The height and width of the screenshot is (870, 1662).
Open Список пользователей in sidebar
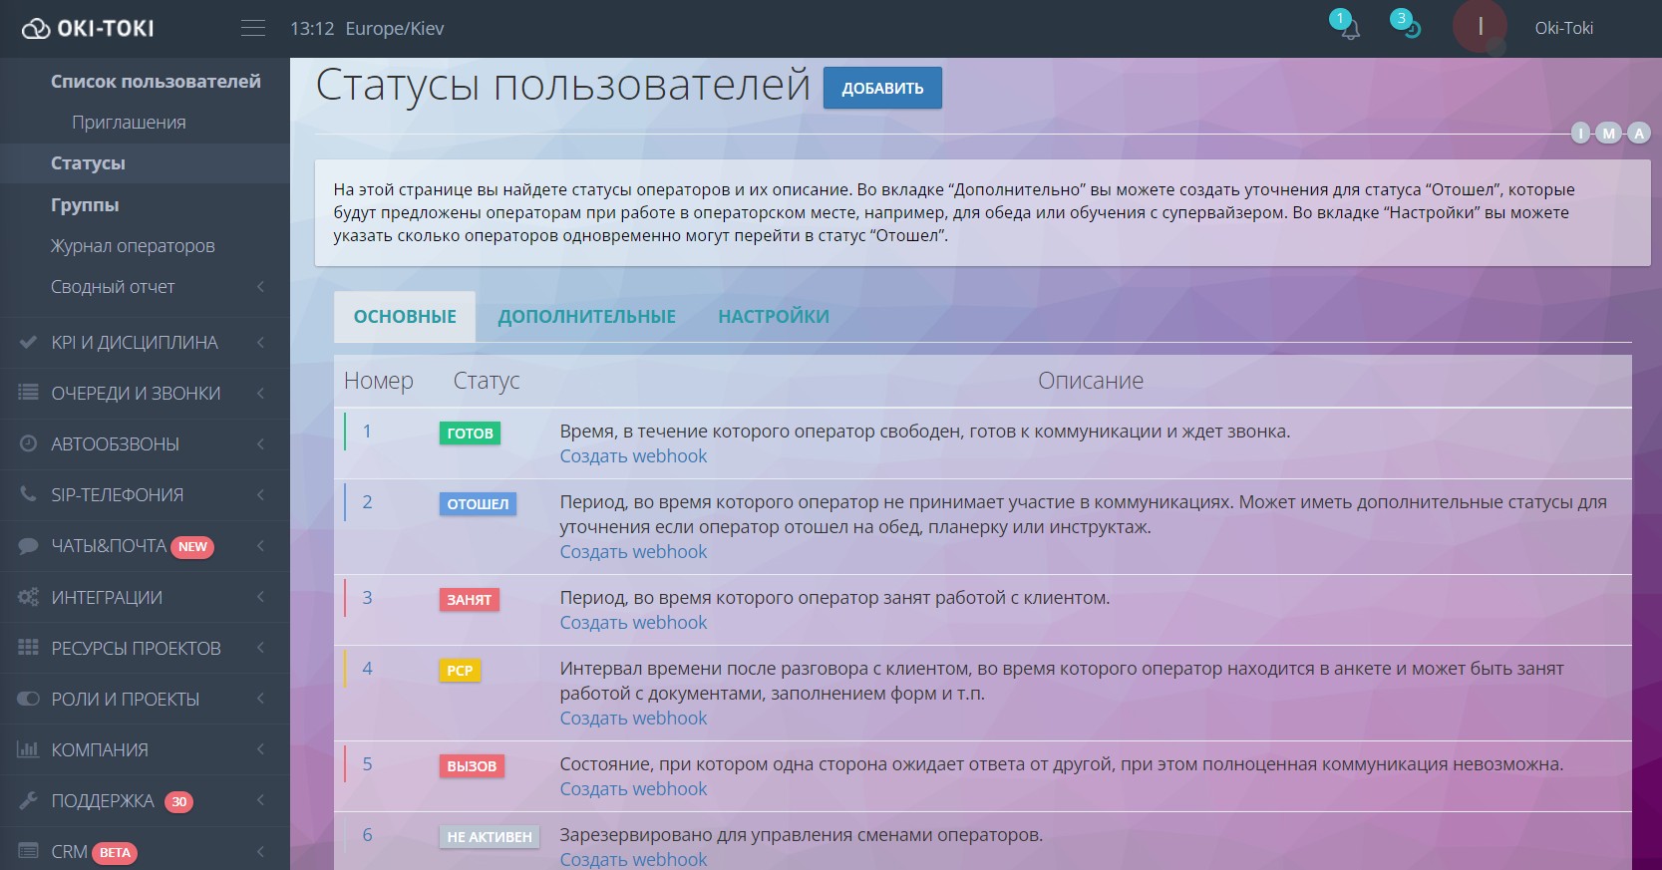tap(156, 82)
